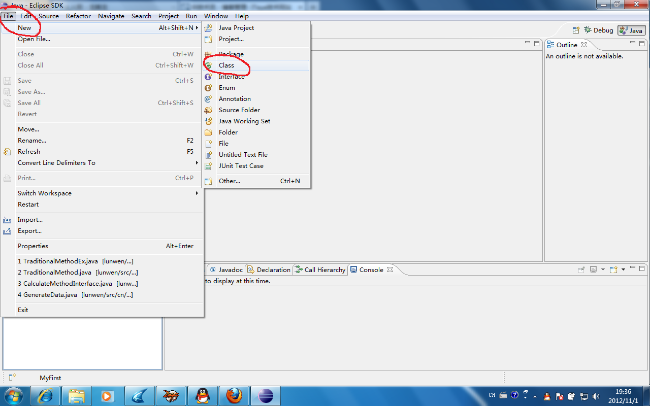Image resolution: width=650 pixels, height=406 pixels.
Task: Click the QQ penguin taskbar icon
Action: point(203,395)
